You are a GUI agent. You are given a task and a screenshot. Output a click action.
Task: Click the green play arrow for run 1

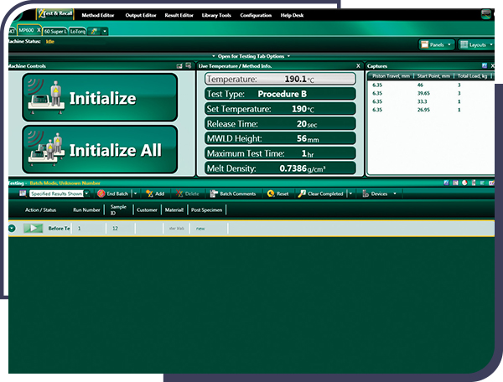(x=33, y=228)
